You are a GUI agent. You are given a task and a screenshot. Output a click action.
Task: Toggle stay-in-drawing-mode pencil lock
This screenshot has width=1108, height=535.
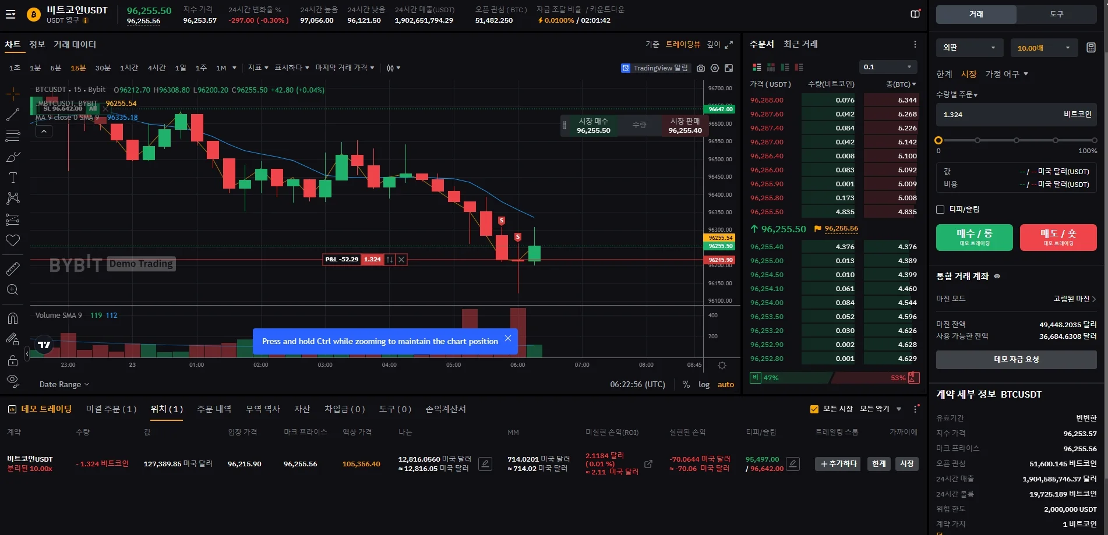13,339
